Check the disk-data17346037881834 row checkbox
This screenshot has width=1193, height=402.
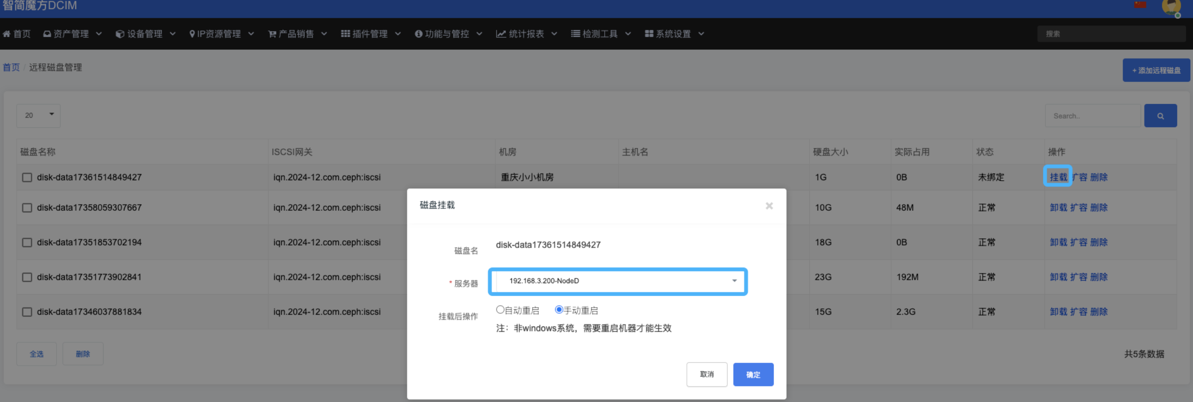pyautogui.click(x=27, y=312)
